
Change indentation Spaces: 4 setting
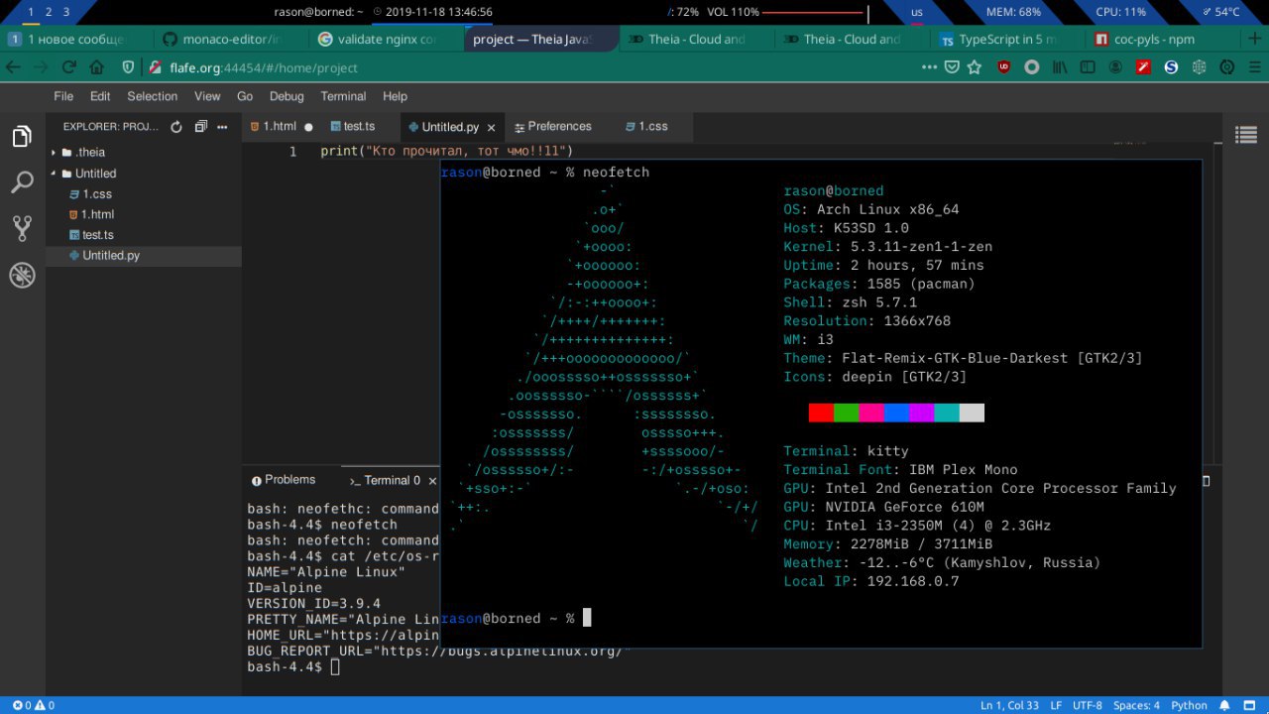point(1136,705)
